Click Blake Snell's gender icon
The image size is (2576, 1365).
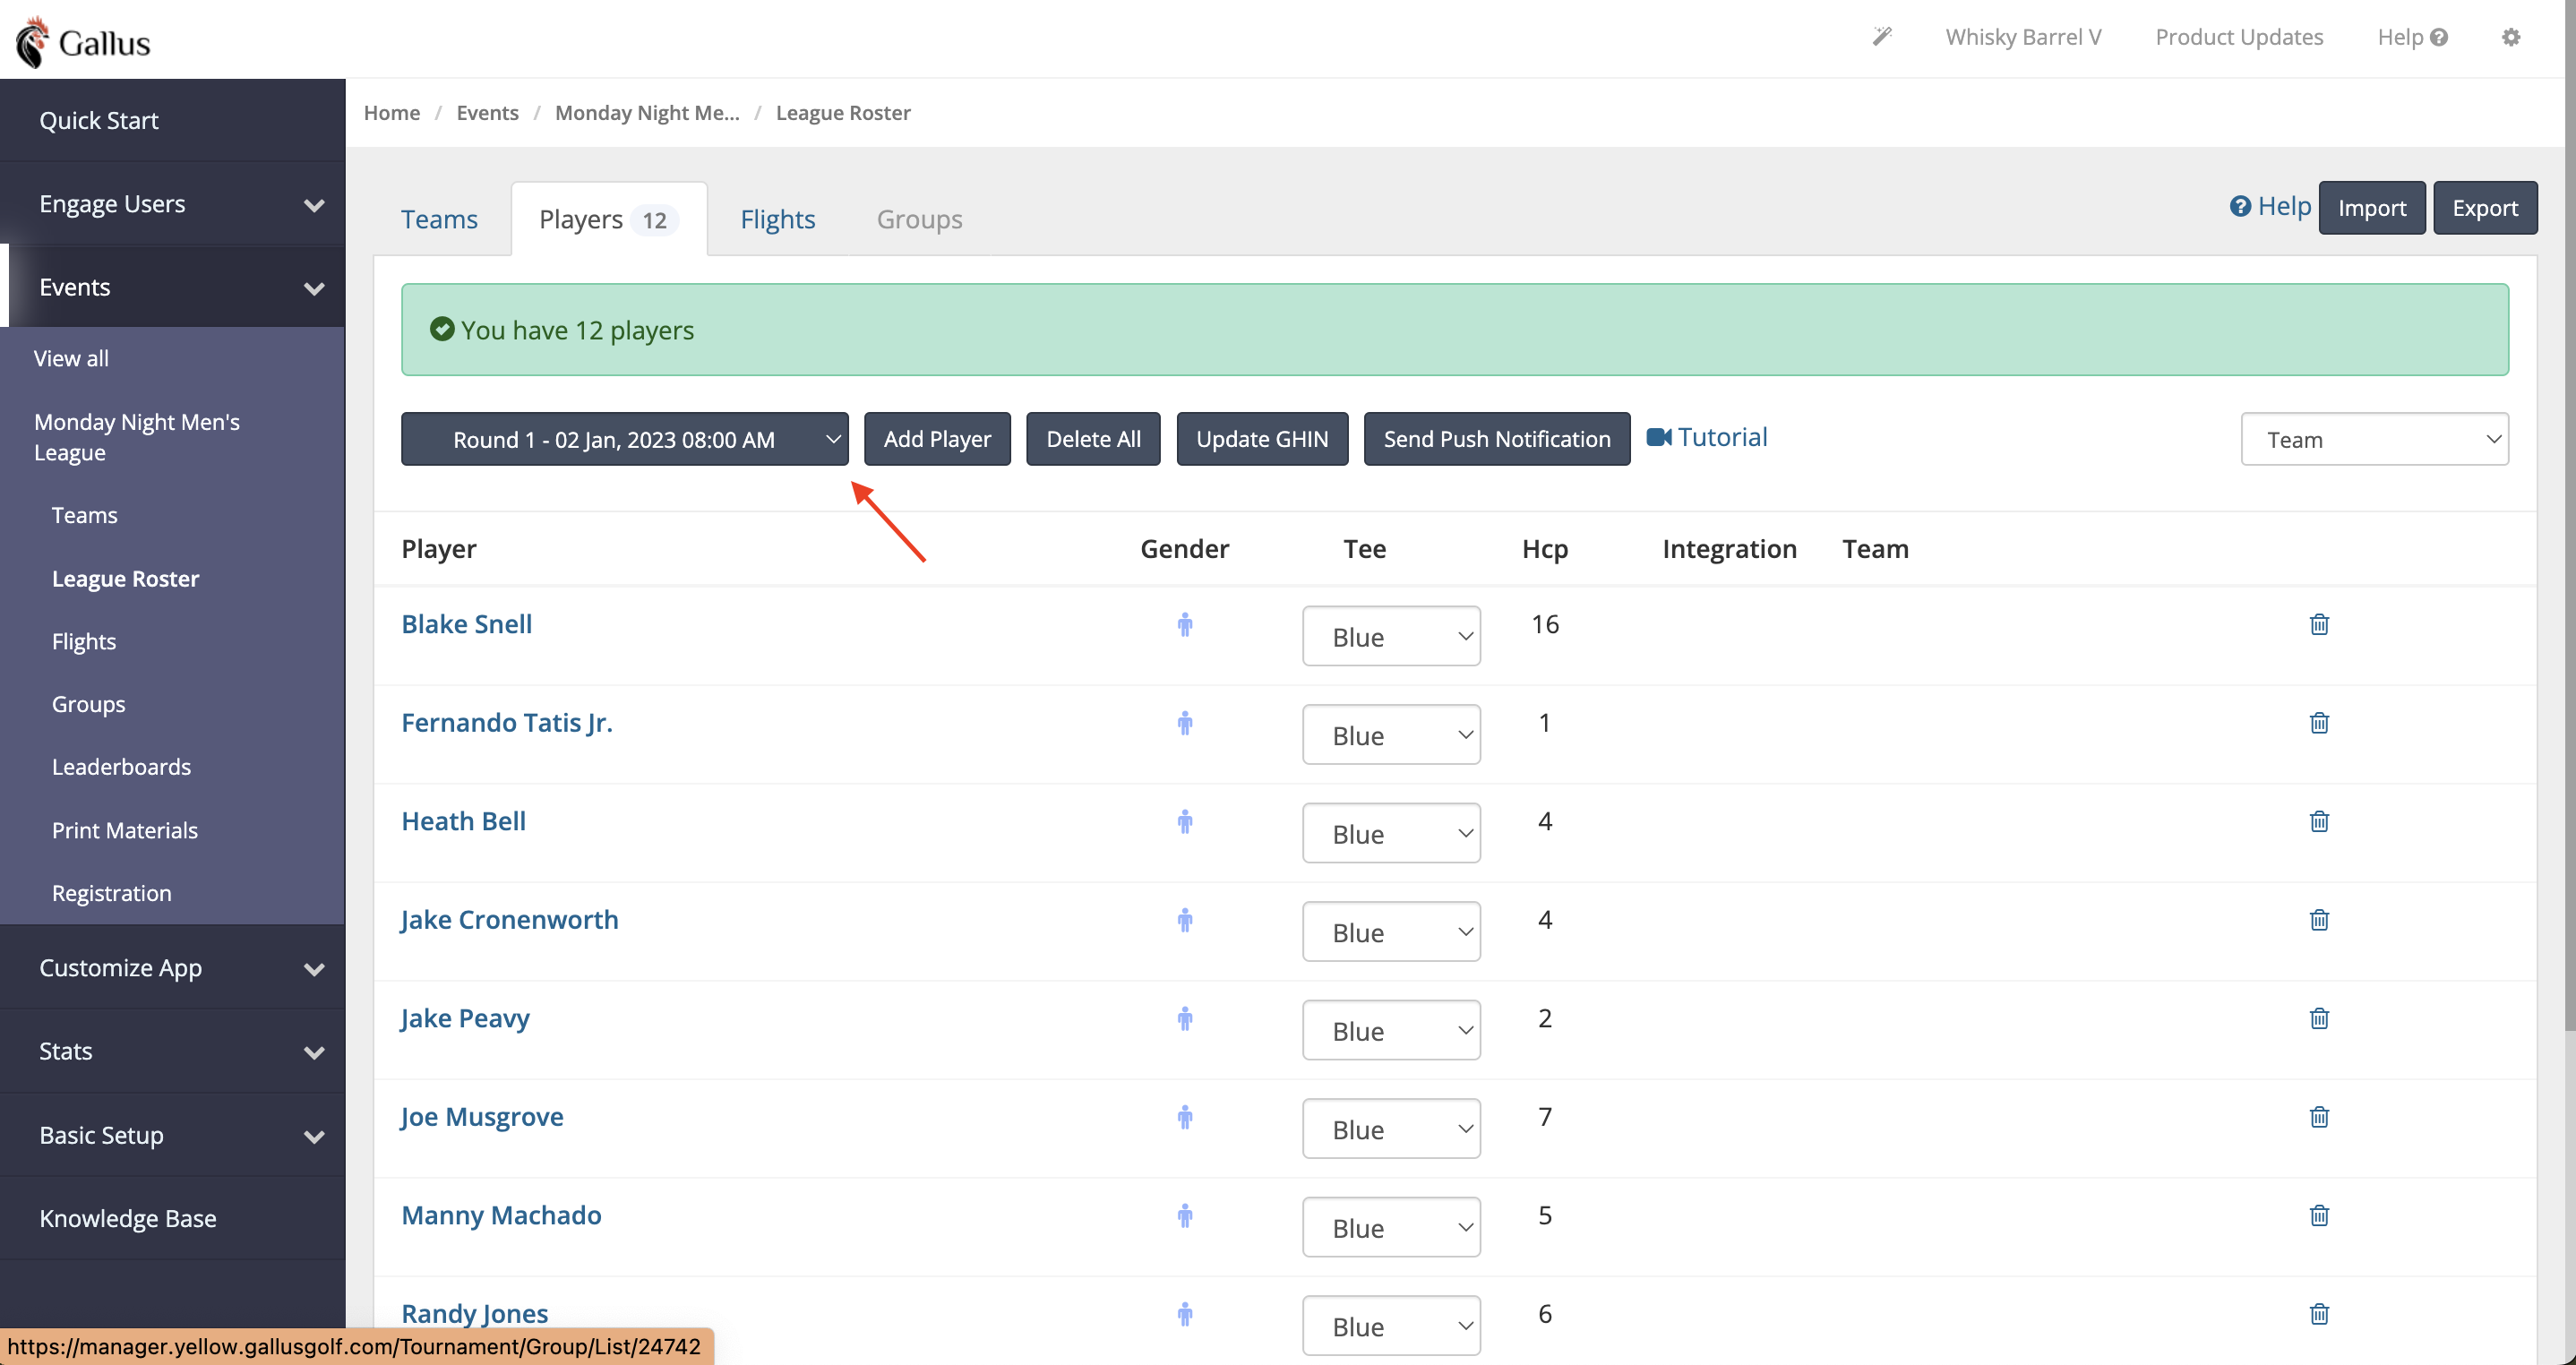1184,624
